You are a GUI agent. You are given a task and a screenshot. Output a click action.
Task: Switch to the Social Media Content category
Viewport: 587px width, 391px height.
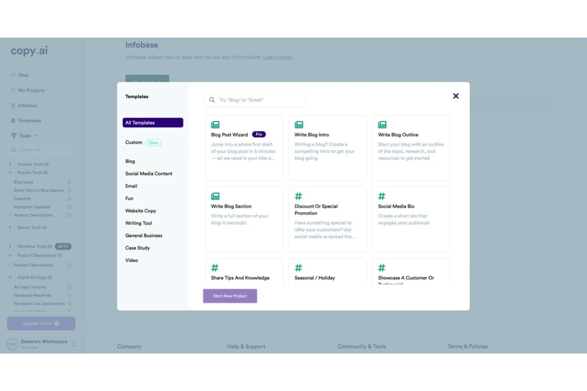[x=148, y=174]
